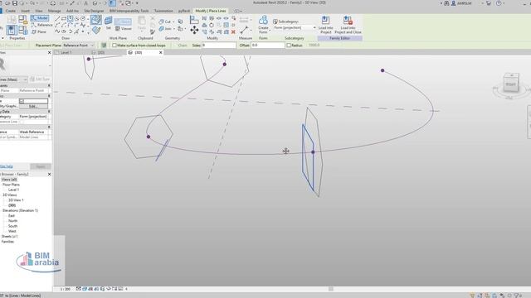This screenshot has height=298, width=531.
Task: Click the Sides input field
Action: click(x=219, y=46)
